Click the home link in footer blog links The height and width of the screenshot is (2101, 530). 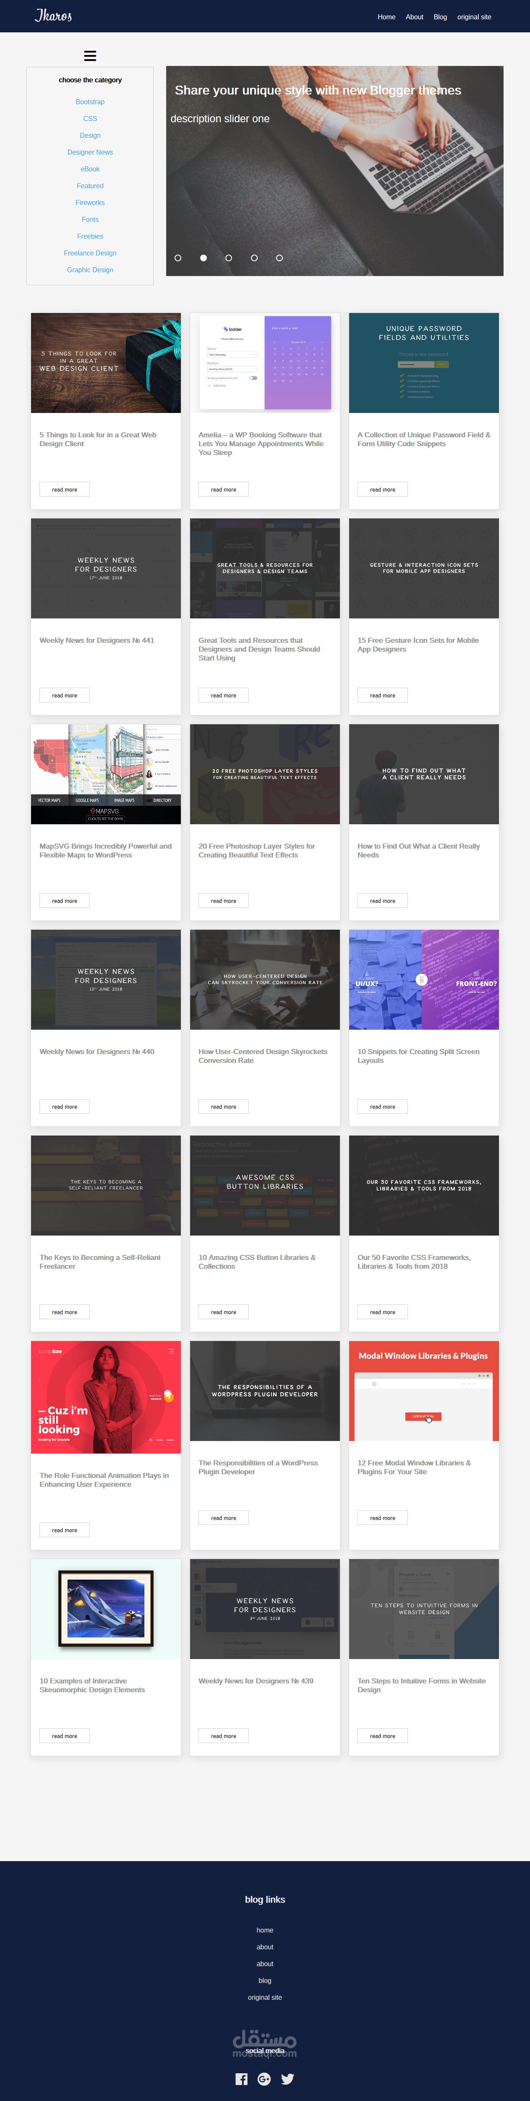click(x=265, y=1930)
